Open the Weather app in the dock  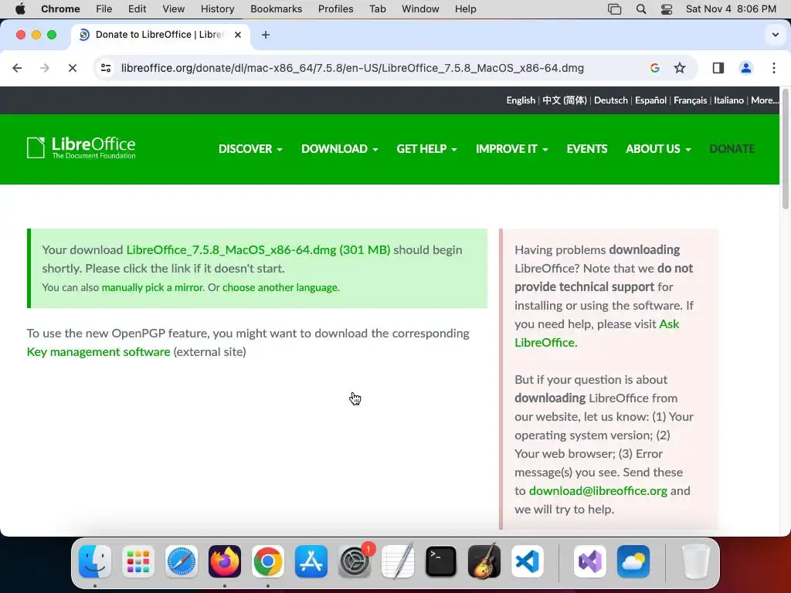click(633, 562)
